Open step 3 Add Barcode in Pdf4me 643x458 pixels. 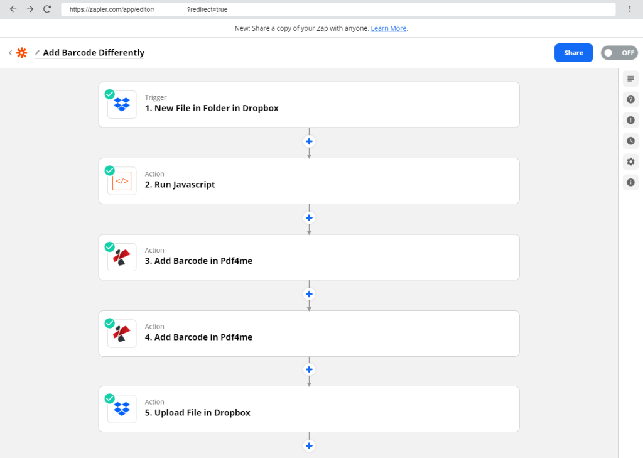(x=309, y=258)
